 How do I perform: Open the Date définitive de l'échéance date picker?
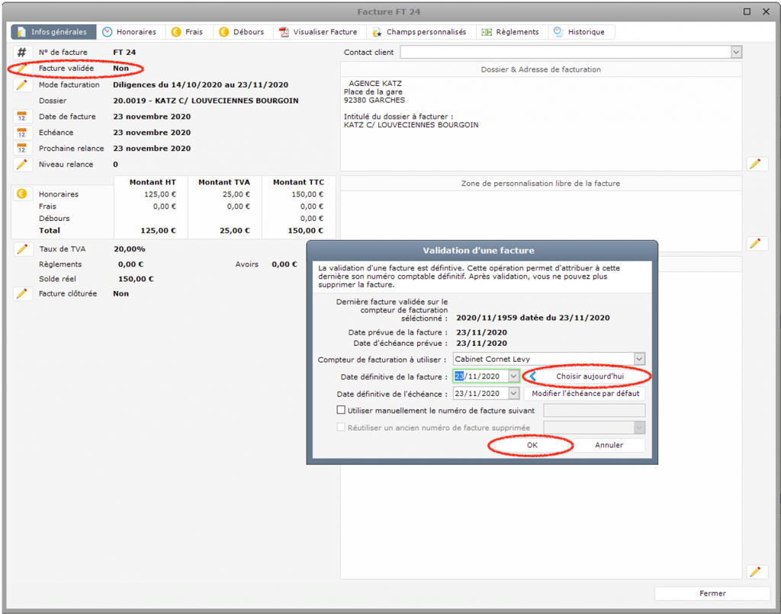[513, 394]
